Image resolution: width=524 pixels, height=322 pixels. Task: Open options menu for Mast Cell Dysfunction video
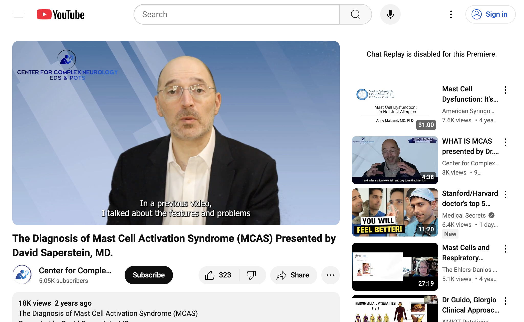(x=505, y=90)
